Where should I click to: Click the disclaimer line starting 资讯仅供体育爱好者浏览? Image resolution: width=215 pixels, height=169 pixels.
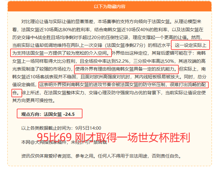click(101, 156)
